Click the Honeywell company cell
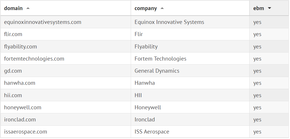The height and width of the screenshot is (139, 290). (148, 108)
